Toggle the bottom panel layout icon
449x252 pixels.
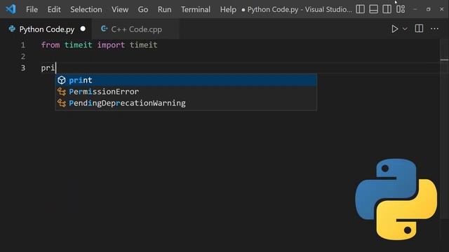pos(373,9)
